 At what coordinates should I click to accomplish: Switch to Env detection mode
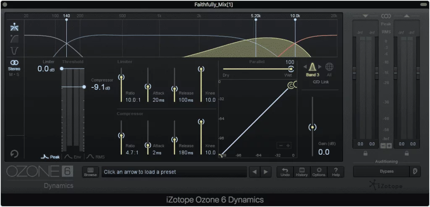click(73, 157)
